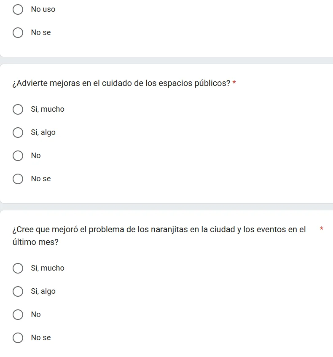The image size is (333, 357).
Task: Click required asterisk beside naranjitas question
Action: (322, 228)
